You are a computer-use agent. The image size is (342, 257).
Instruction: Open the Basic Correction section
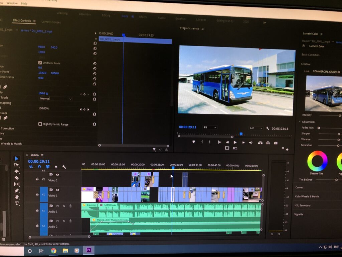(310, 55)
